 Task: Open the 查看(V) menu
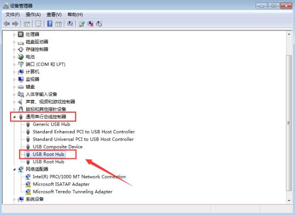coord(54,14)
